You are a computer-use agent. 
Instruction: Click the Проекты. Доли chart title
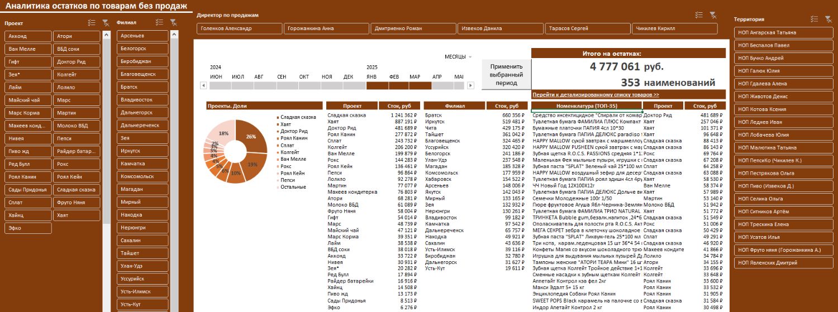[x=265, y=105]
